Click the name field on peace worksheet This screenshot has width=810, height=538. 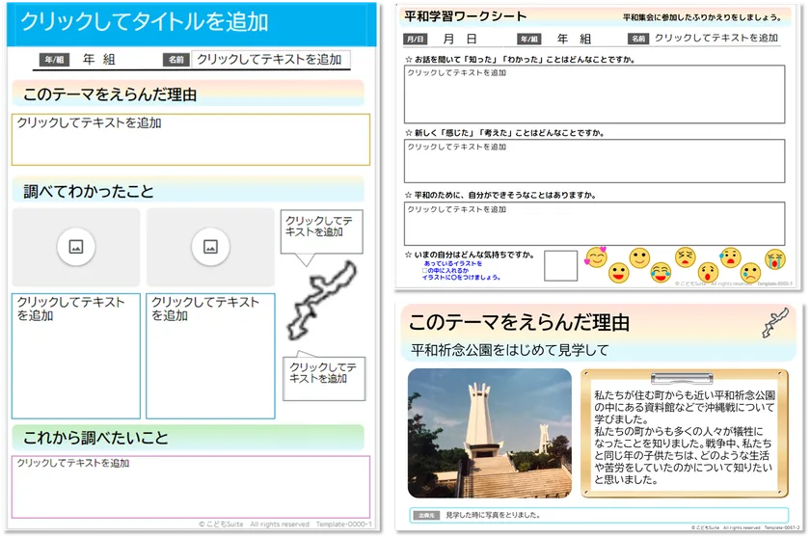click(716, 39)
